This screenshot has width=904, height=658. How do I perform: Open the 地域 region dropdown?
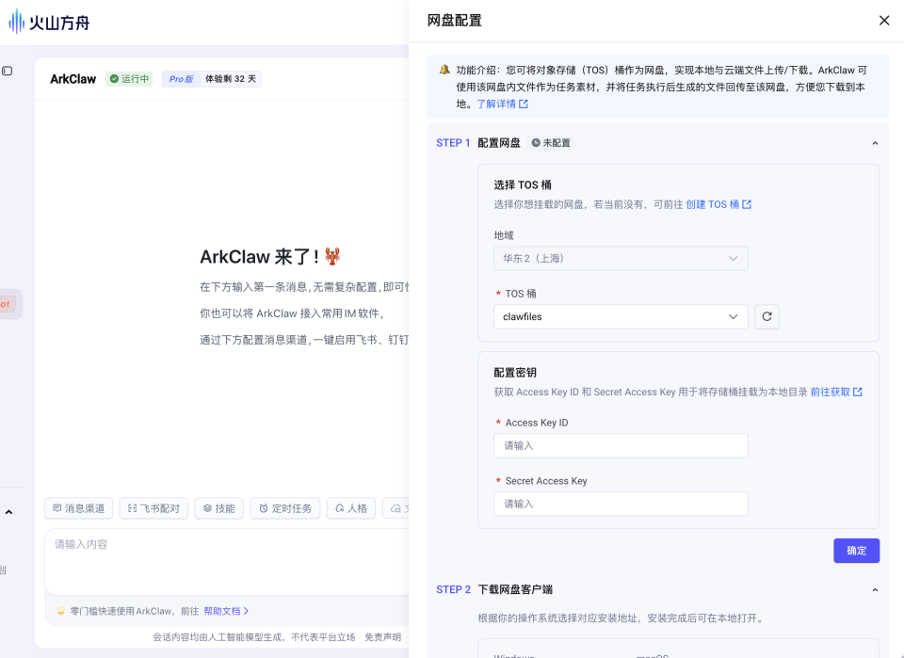pos(621,258)
